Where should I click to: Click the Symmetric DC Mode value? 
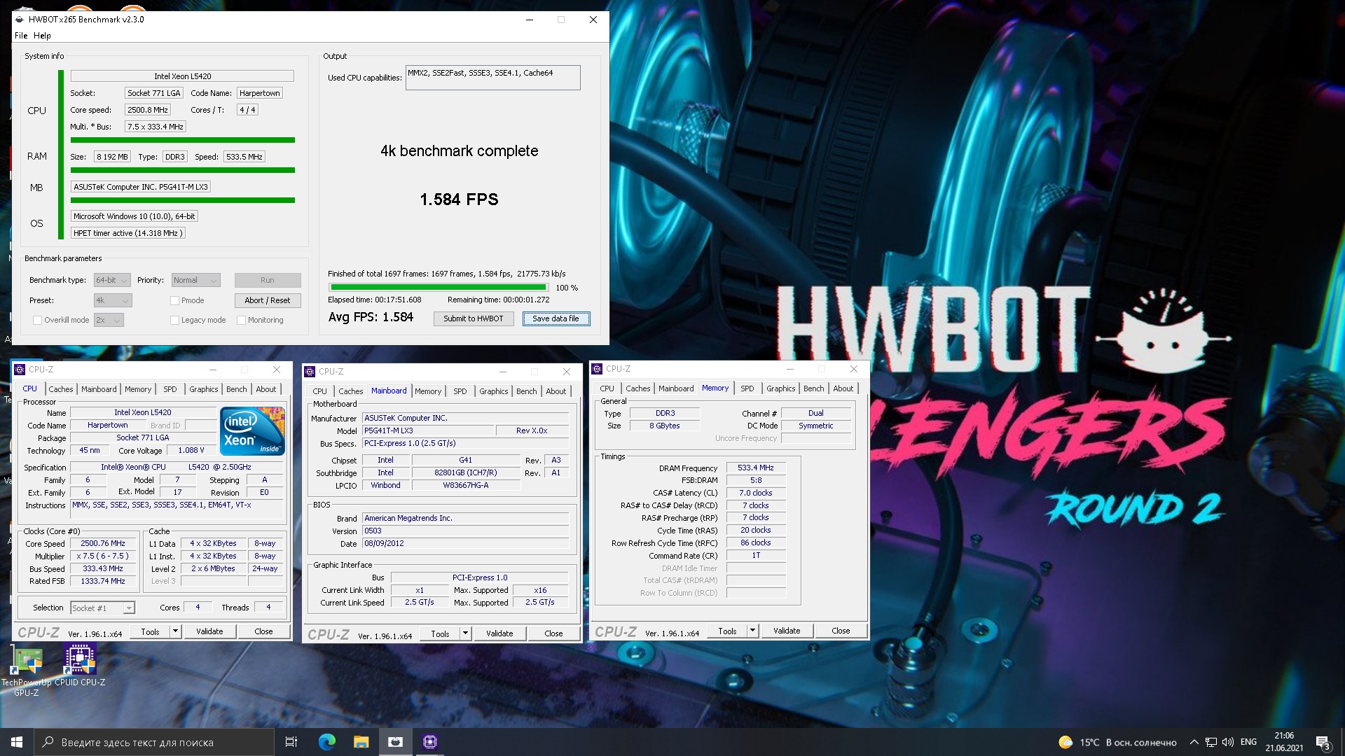click(816, 426)
